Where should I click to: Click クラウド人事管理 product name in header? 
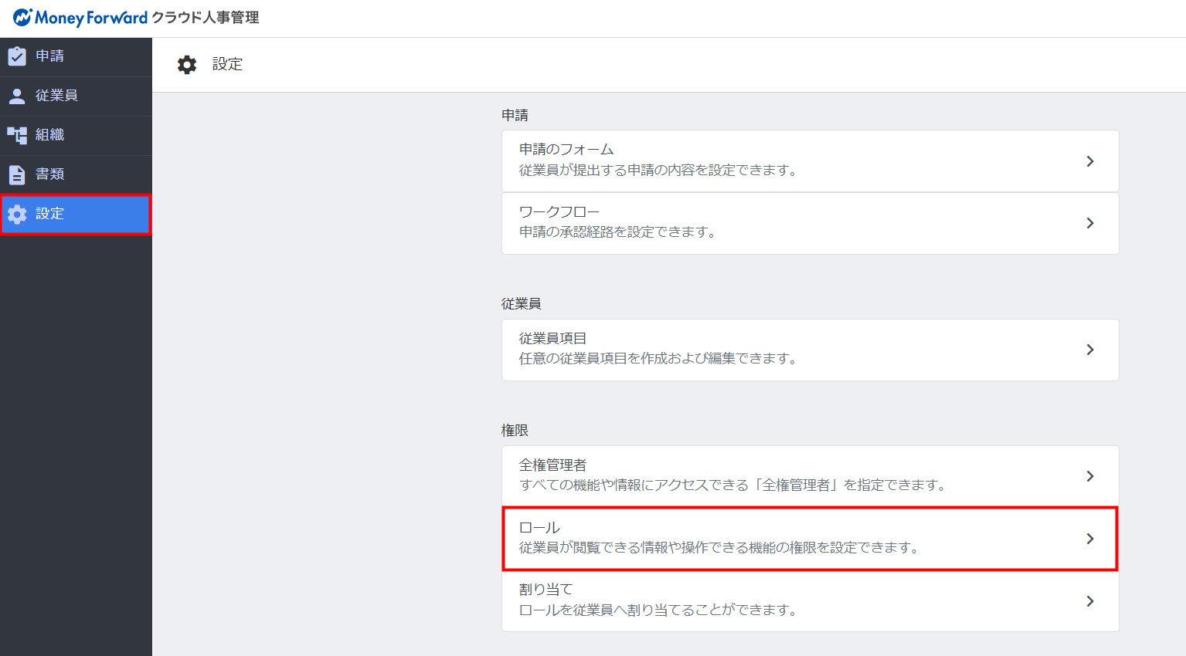206,17
